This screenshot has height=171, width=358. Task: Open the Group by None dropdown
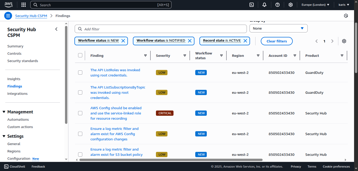pos(278,28)
